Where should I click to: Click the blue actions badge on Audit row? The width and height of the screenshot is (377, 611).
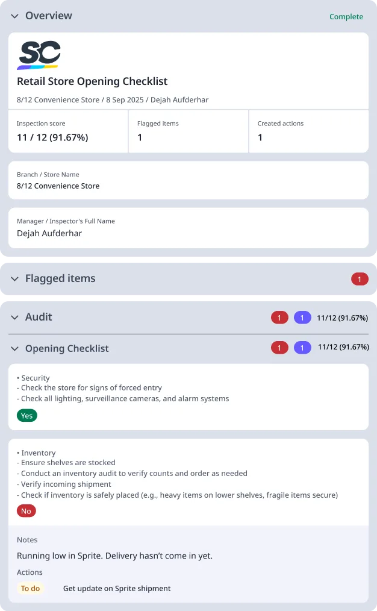[302, 317]
